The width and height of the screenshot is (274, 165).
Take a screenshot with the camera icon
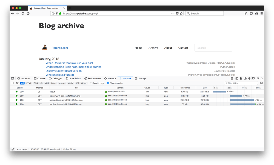245,78
